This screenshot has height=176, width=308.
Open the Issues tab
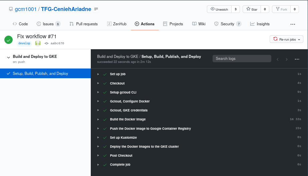[x=48, y=24]
